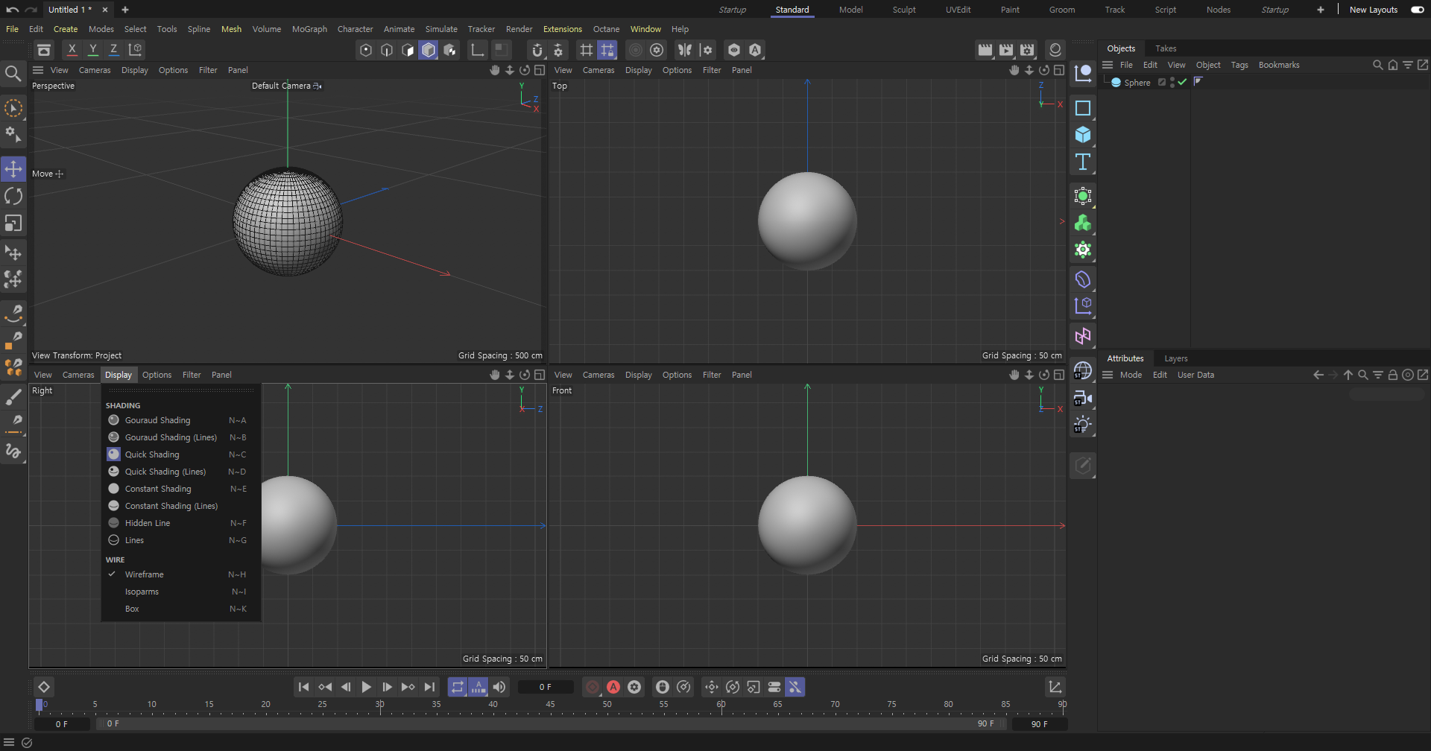Switch to the UVEdit layout tab
Image resolution: width=1431 pixels, height=751 pixels.
(x=958, y=10)
